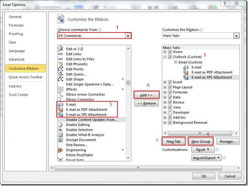The image size is (248, 186).
Task: Click the << Remove button
Action: pos(147,103)
